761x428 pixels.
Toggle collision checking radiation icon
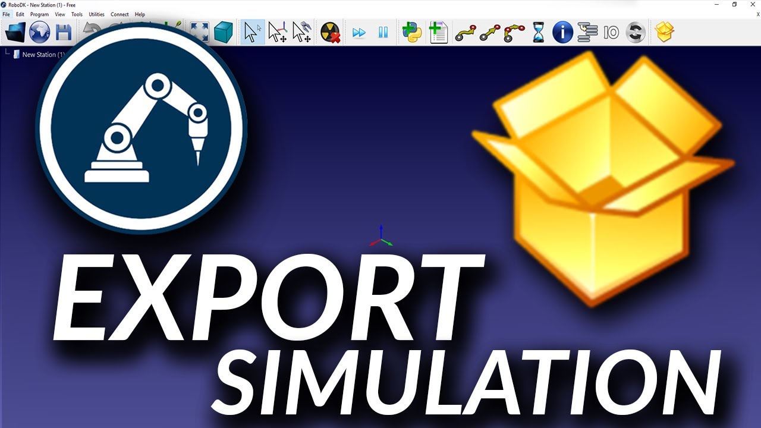330,32
